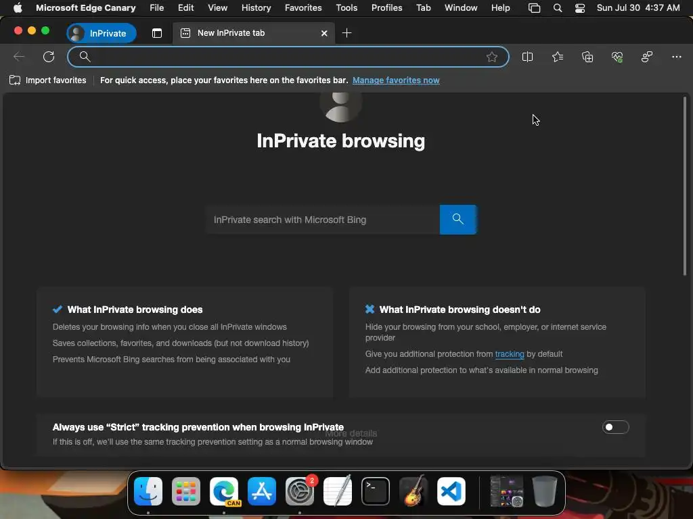Image resolution: width=693 pixels, height=519 pixels.
Task: Click Import favorites
Action: coord(48,80)
